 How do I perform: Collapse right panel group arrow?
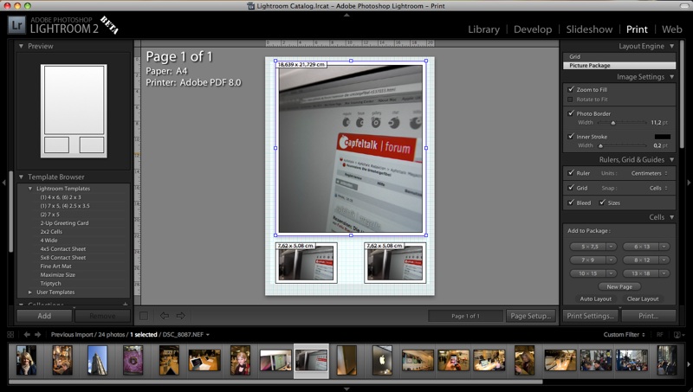click(689, 183)
